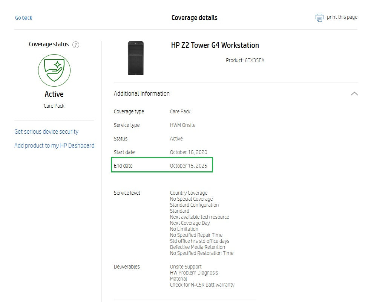Click the 'Active' status label under shield
This screenshot has width=371, height=302.
pyautogui.click(x=54, y=94)
